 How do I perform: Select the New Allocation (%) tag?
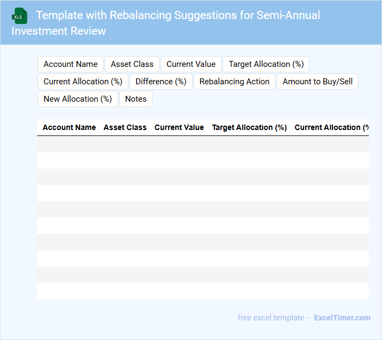tap(78, 99)
